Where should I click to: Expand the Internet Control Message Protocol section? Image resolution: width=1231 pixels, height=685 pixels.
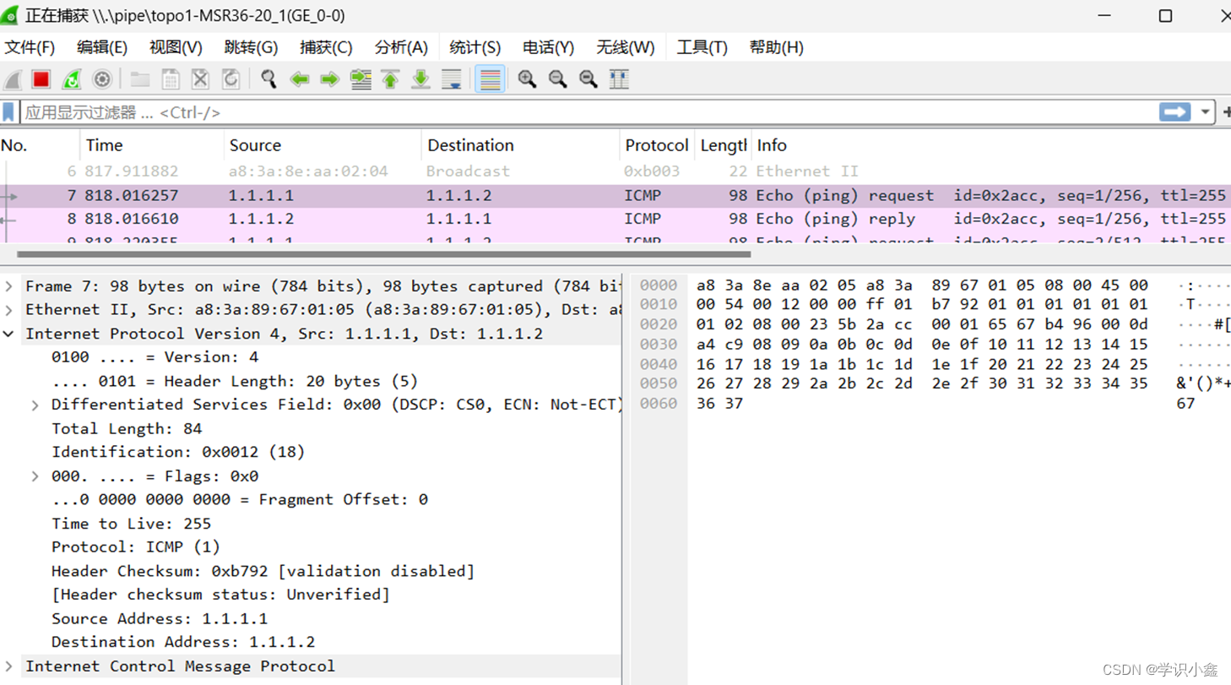point(8,666)
